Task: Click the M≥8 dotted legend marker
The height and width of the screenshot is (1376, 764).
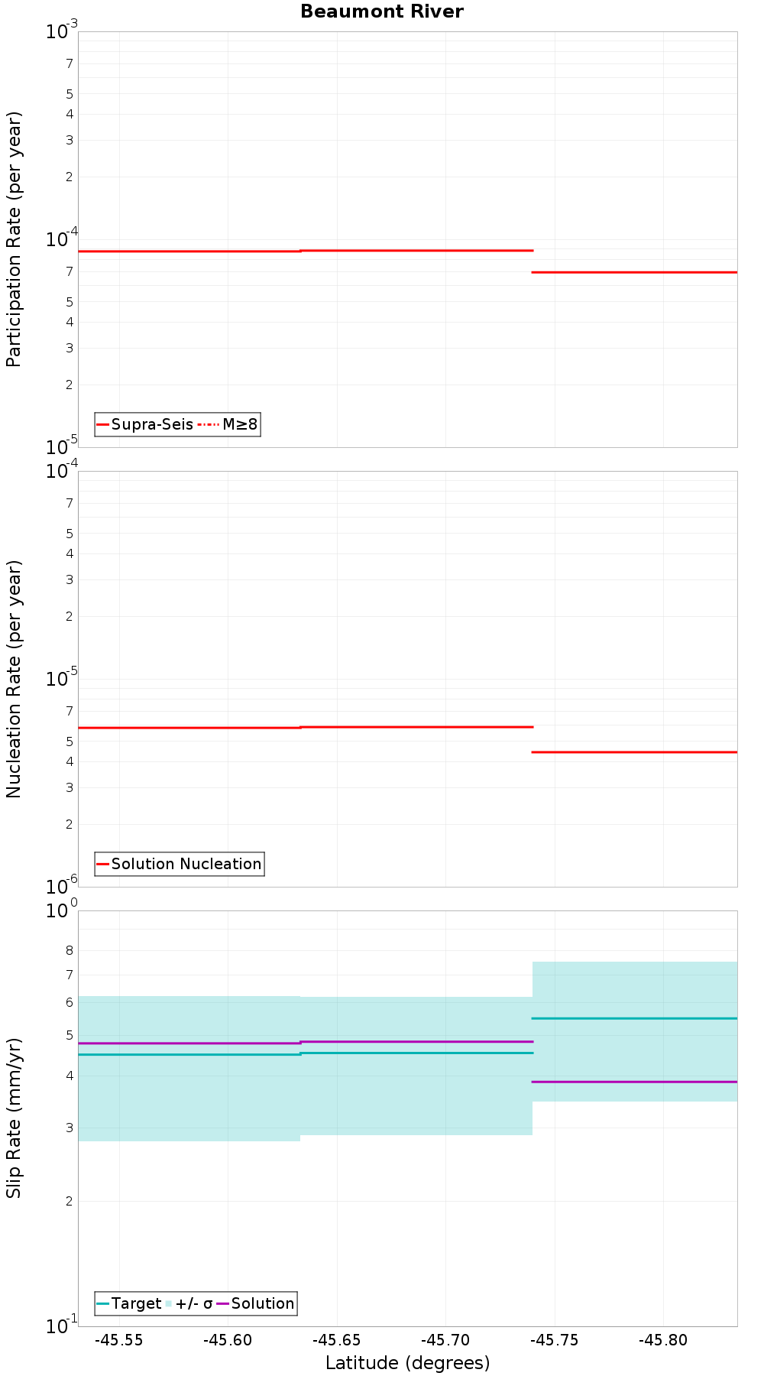Action: coord(209,424)
